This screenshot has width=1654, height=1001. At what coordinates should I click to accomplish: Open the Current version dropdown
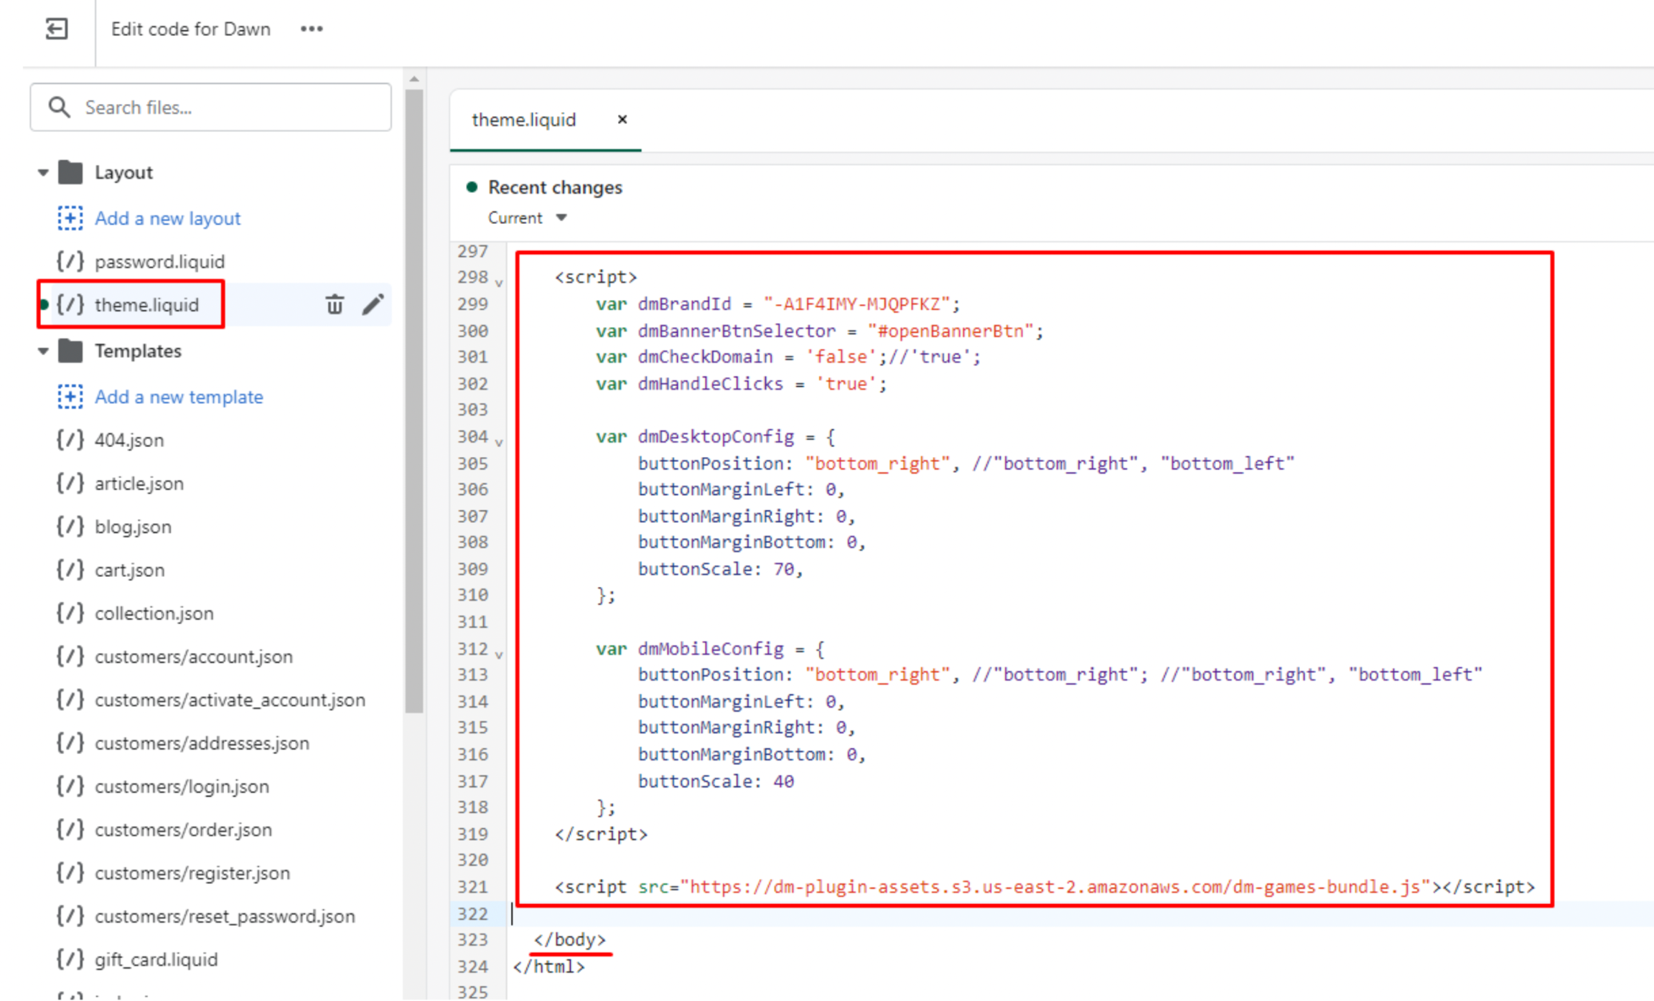(527, 217)
